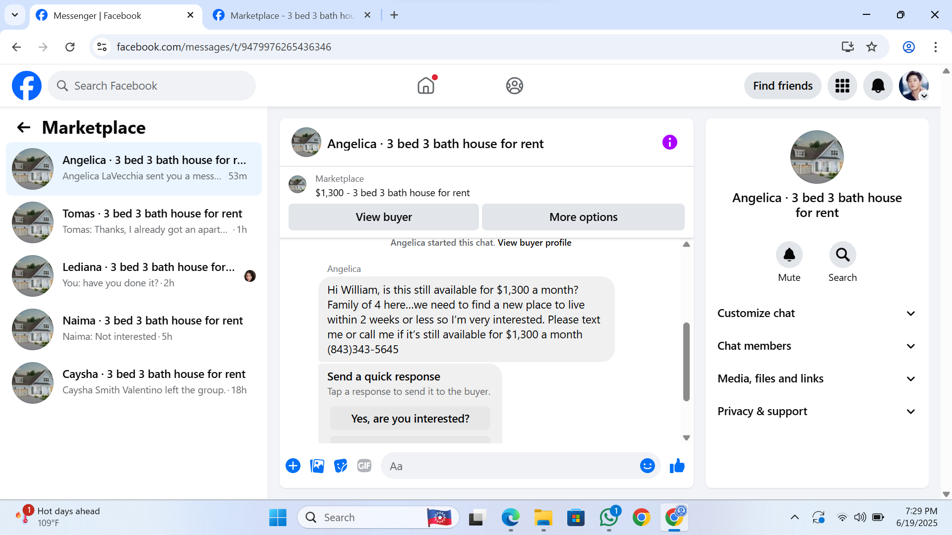
Task: Click the View buyer button
Action: tap(384, 217)
